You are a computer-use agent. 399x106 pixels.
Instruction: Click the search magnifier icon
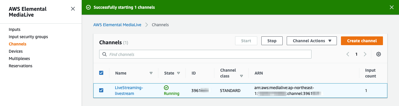[x=104, y=54]
